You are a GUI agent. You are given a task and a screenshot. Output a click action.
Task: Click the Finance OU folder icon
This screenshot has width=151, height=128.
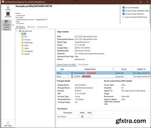[x=23, y=40]
